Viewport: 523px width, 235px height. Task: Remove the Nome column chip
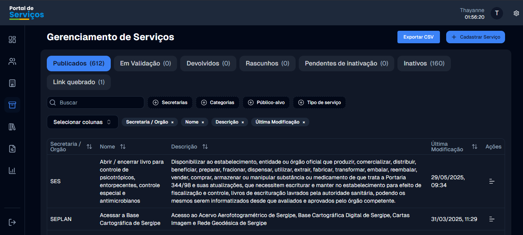[x=203, y=122]
